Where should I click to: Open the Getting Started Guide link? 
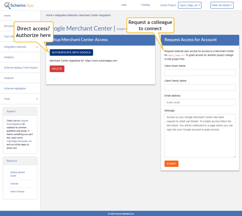18,174
